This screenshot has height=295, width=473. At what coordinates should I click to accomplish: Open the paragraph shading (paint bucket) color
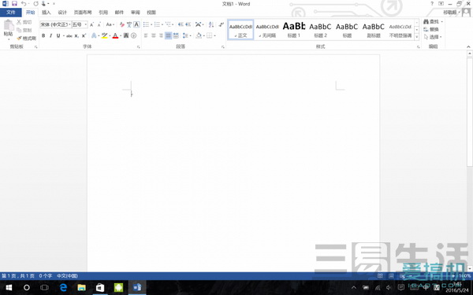pos(199,35)
